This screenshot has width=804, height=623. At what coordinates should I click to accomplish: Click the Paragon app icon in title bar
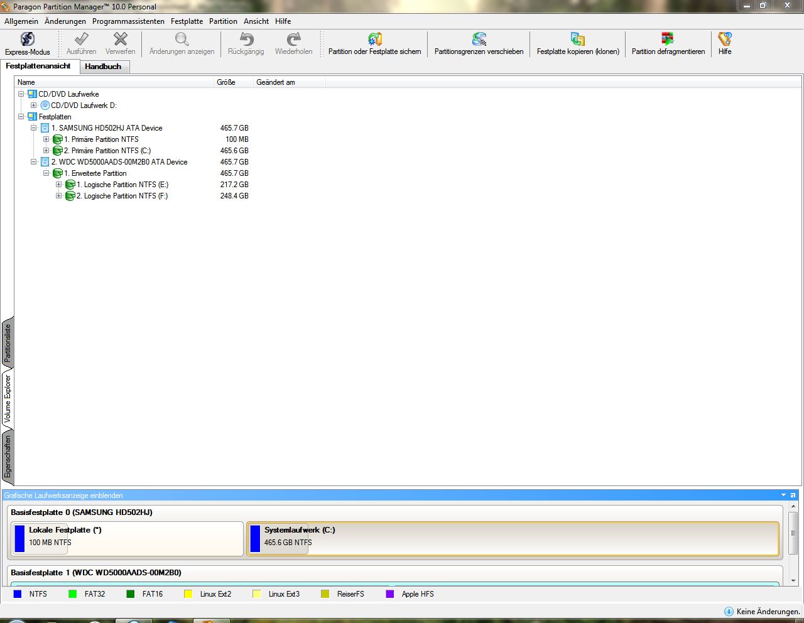point(6,6)
